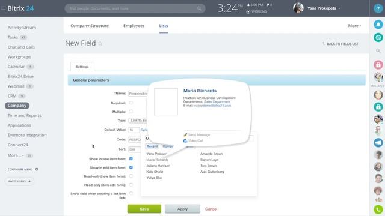Screen dimensions: 385x216
Task: Click the search people and documents field
Action: pos(135,8)
